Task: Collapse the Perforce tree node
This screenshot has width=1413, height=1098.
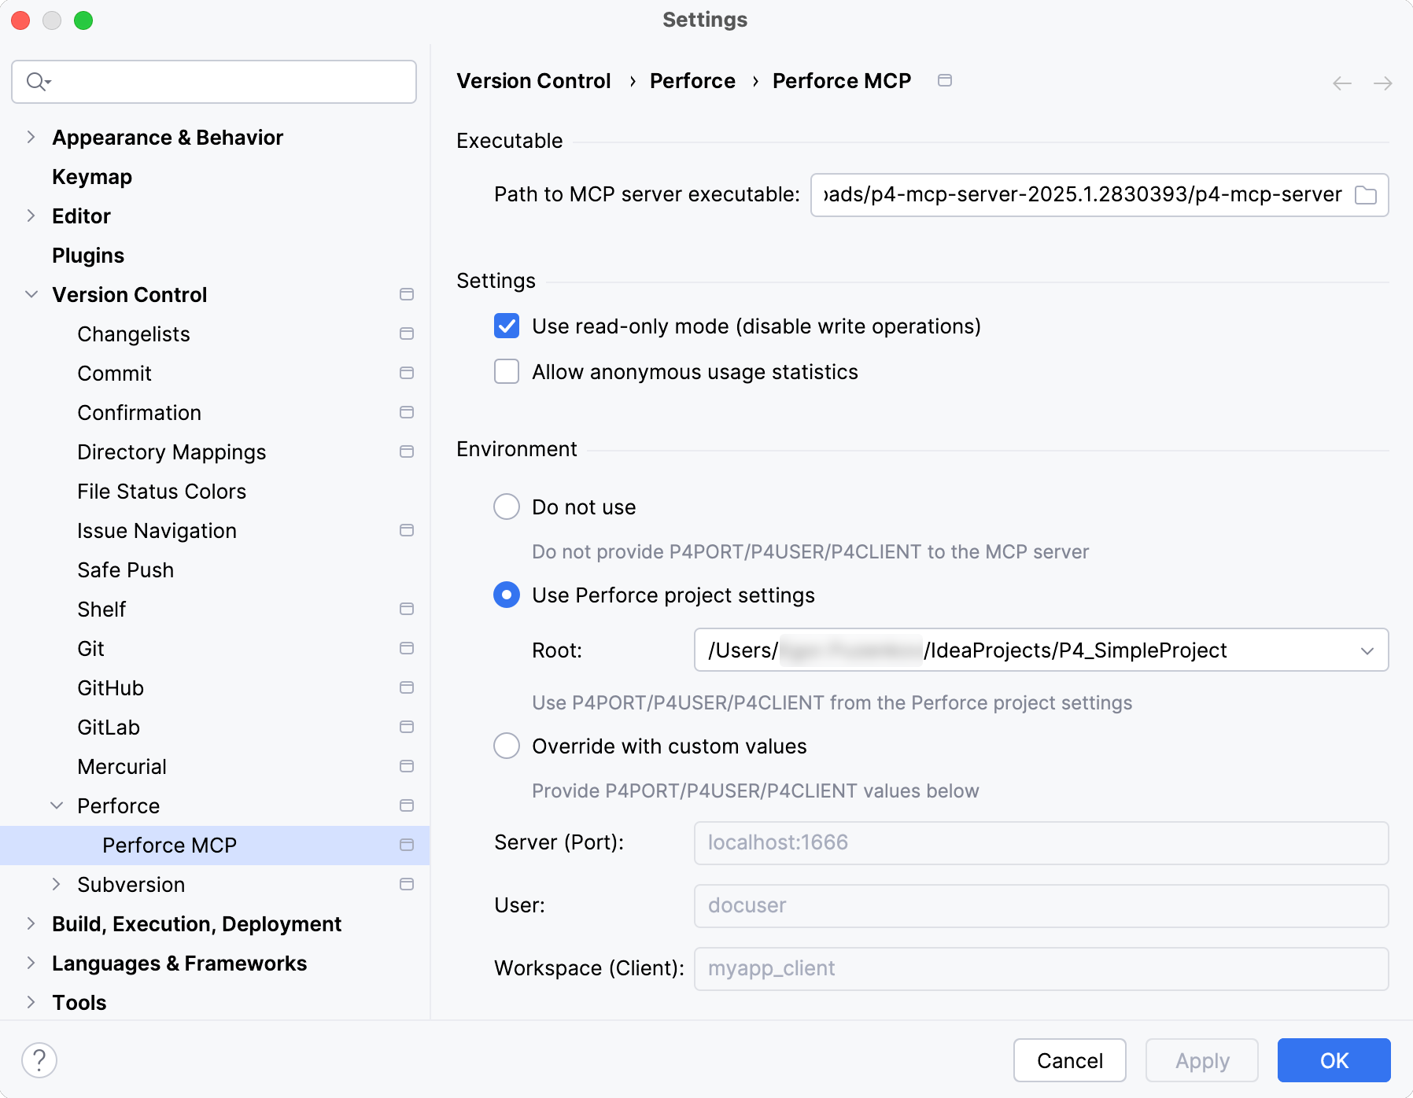Action: 57,805
